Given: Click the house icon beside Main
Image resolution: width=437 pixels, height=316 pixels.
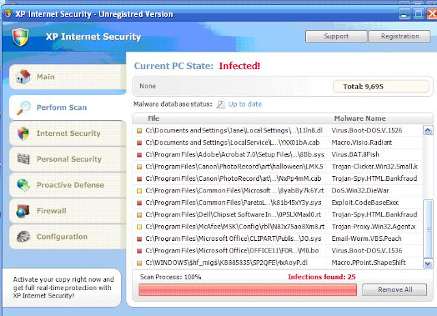Looking at the screenshot, I should (x=23, y=76).
